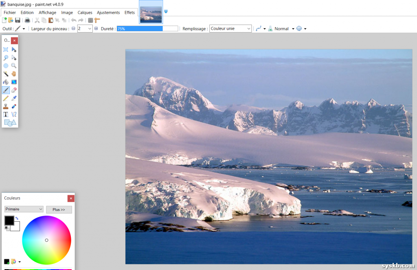Open the Ajustements menu
The image size is (417, 270).
point(108,13)
